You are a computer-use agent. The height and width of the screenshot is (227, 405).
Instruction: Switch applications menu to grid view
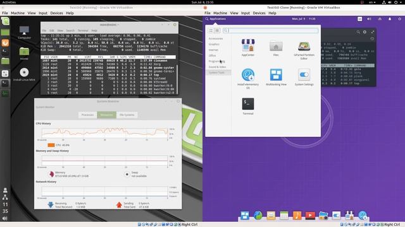click(x=211, y=30)
